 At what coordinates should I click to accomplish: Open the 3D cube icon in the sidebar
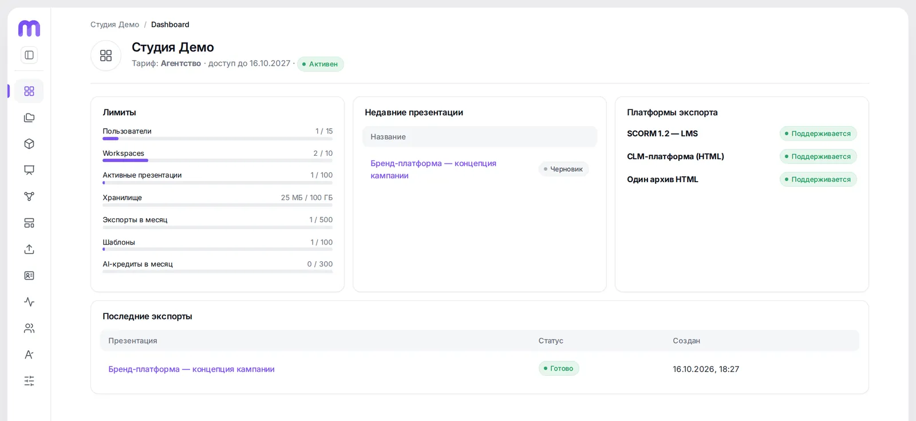click(29, 144)
